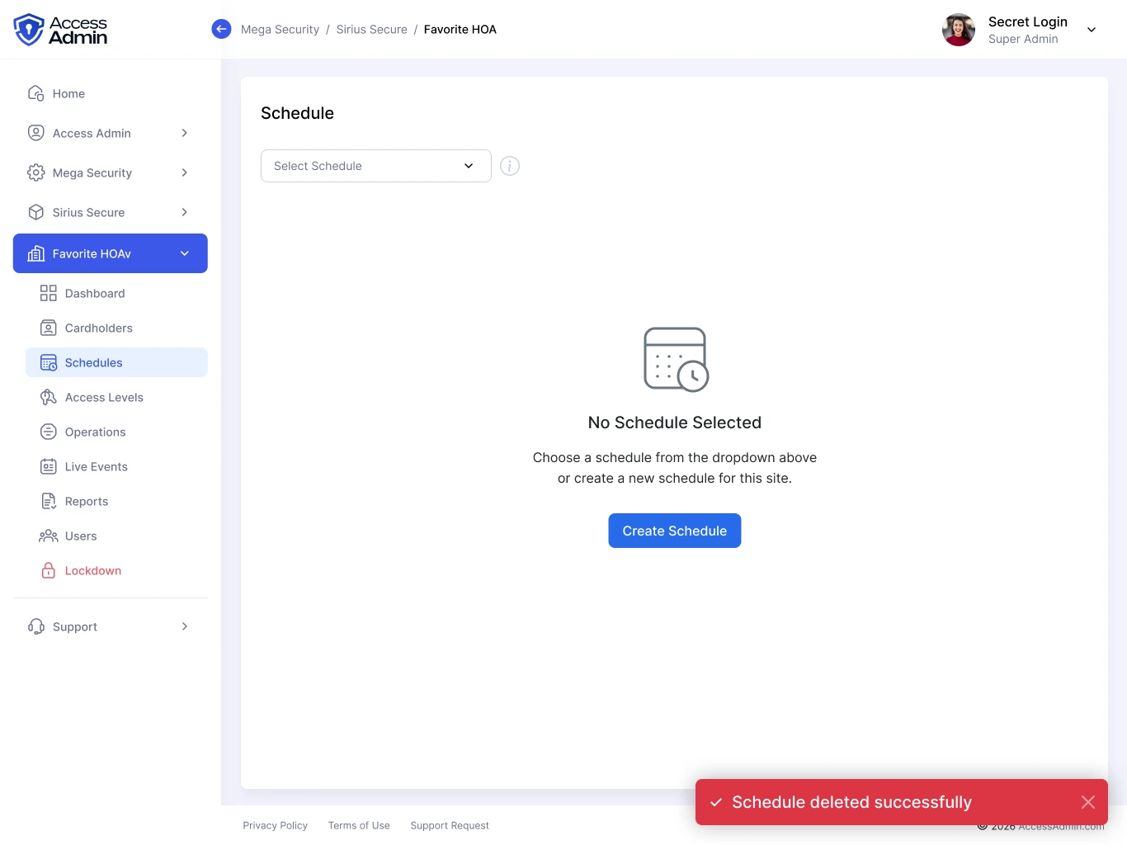Collapse the Favorite HOAv section

185,253
